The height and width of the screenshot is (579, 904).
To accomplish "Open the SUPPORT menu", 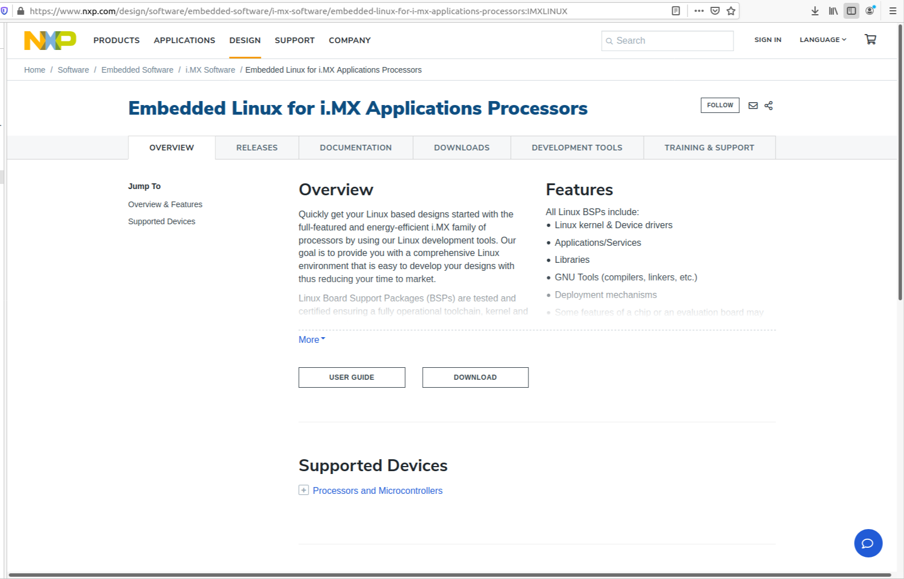I will [294, 40].
